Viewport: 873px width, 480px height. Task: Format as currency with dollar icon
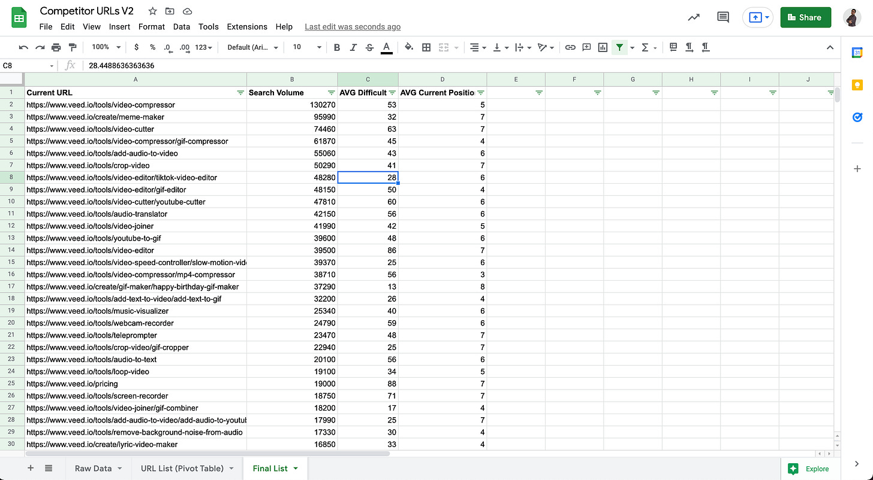click(x=137, y=47)
